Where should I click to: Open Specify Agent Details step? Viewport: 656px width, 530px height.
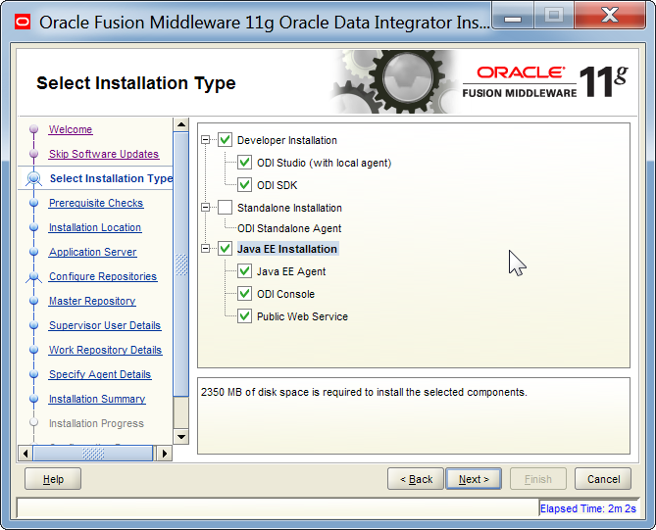click(x=100, y=374)
